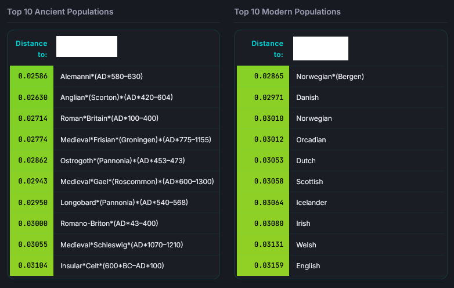
Task: Click distance value 0.03058
Action: [269, 181]
